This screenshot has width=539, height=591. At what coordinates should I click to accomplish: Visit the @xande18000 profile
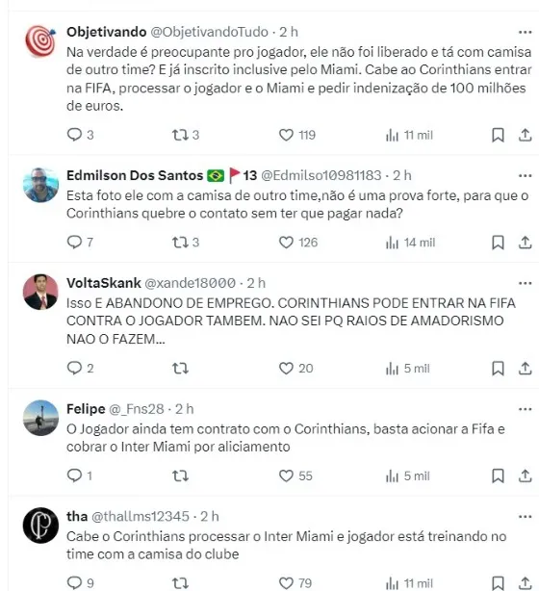click(x=191, y=283)
